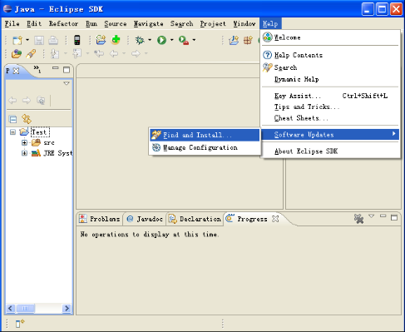Choose Manage Configuration from the submenu
Viewport: 405px width, 332px height.
tap(205, 147)
